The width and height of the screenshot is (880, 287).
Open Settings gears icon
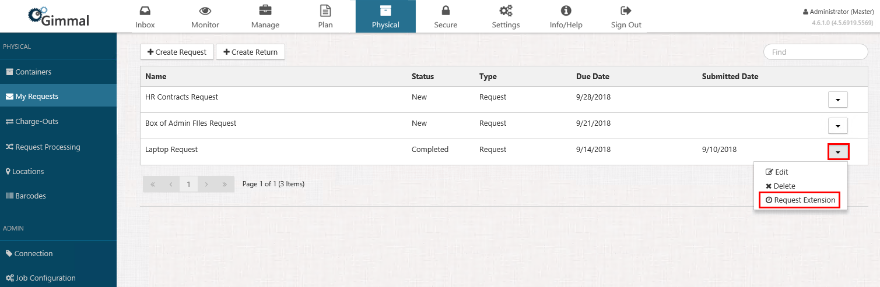[506, 11]
